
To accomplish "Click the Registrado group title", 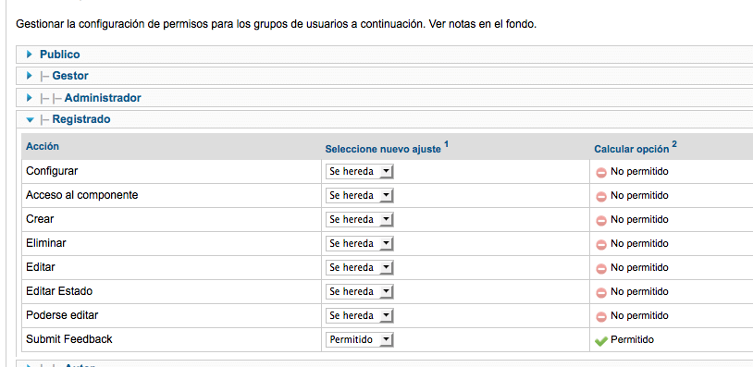I will tap(81, 119).
